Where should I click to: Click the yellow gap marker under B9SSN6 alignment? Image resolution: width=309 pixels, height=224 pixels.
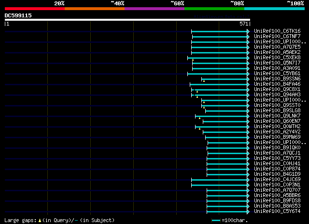204,81
